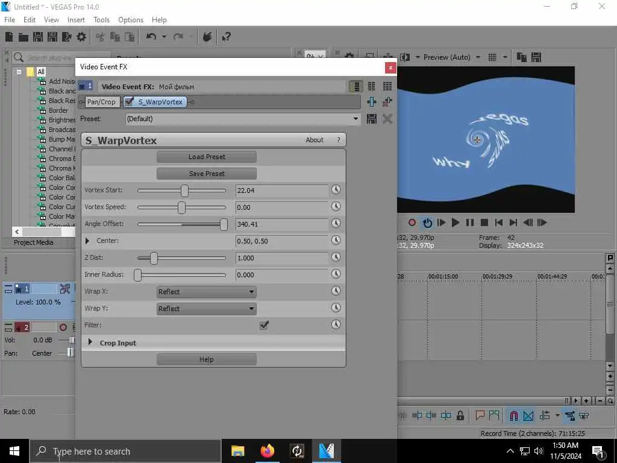Toggle the two-column layout view button
This screenshot has height=463, width=617.
[371, 86]
